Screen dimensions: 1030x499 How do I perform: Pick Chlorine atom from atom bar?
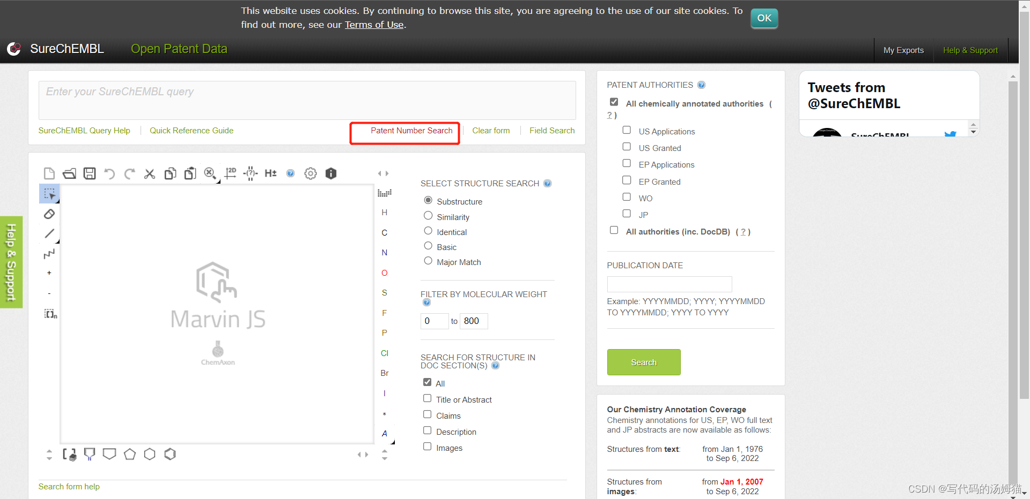pyautogui.click(x=385, y=353)
